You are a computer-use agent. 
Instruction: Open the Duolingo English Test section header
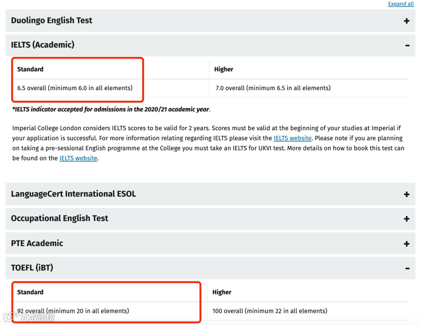[x=210, y=21]
